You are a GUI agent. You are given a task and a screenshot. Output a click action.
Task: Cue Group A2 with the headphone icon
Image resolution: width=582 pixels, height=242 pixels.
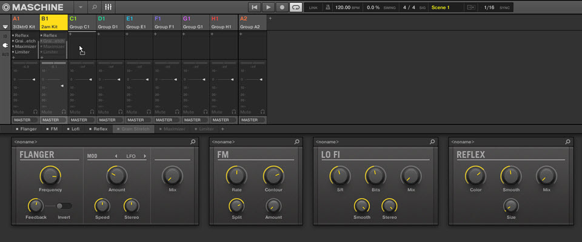(x=263, y=112)
